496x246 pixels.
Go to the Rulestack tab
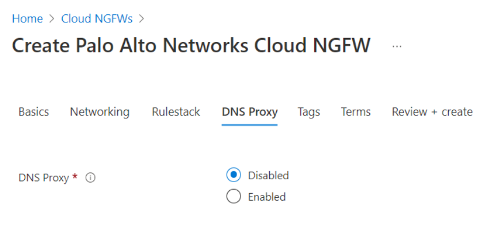pyautogui.click(x=176, y=112)
